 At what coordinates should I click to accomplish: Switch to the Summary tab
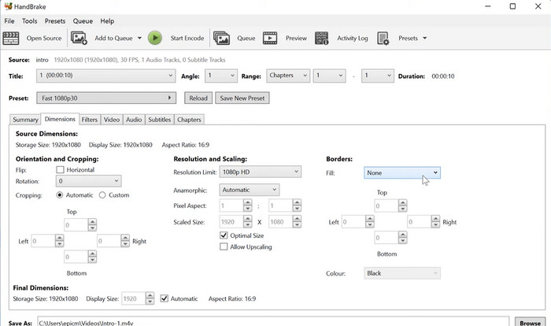click(x=25, y=120)
